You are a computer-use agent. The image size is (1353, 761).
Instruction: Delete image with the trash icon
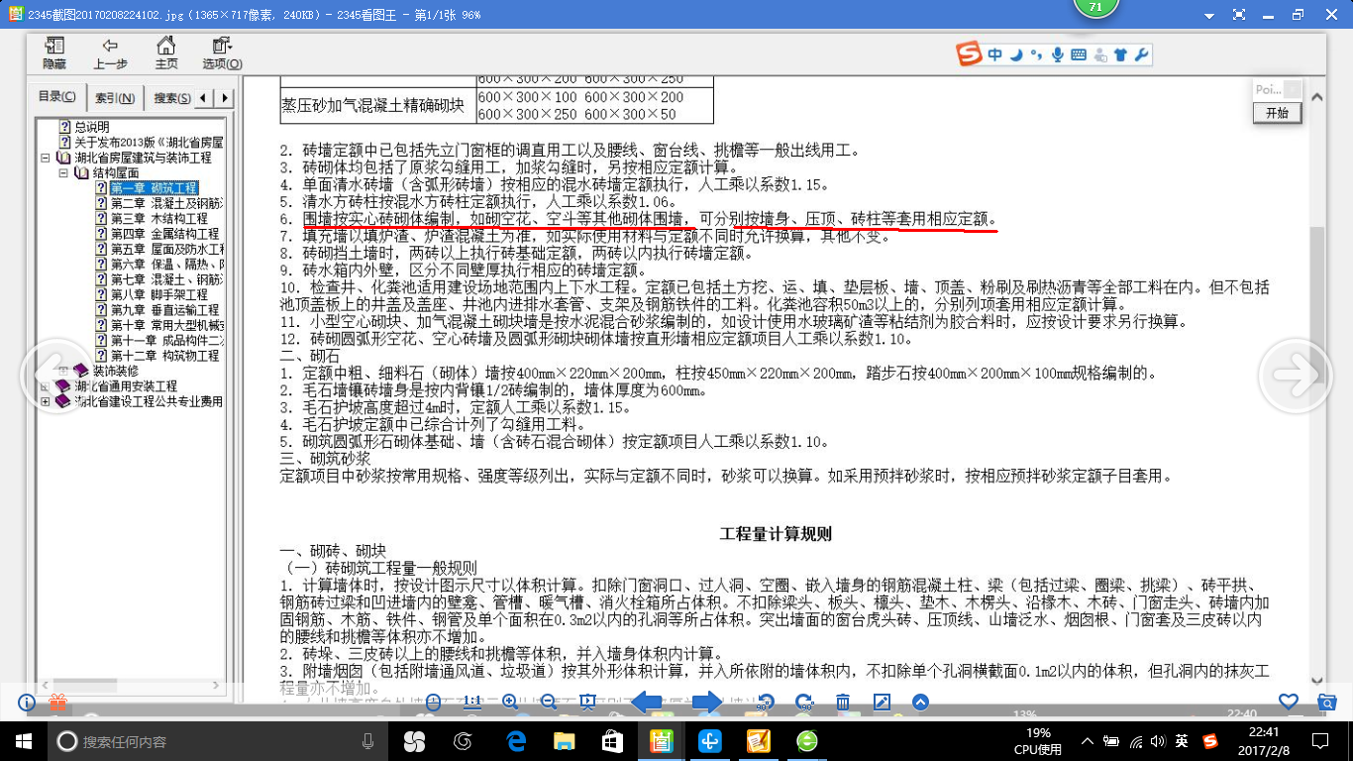(x=843, y=703)
